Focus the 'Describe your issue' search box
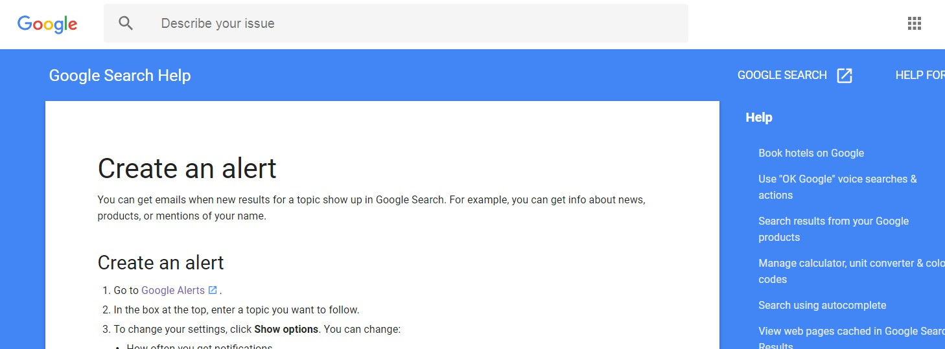Image resolution: width=945 pixels, height=349 pixels. [415, 23]
